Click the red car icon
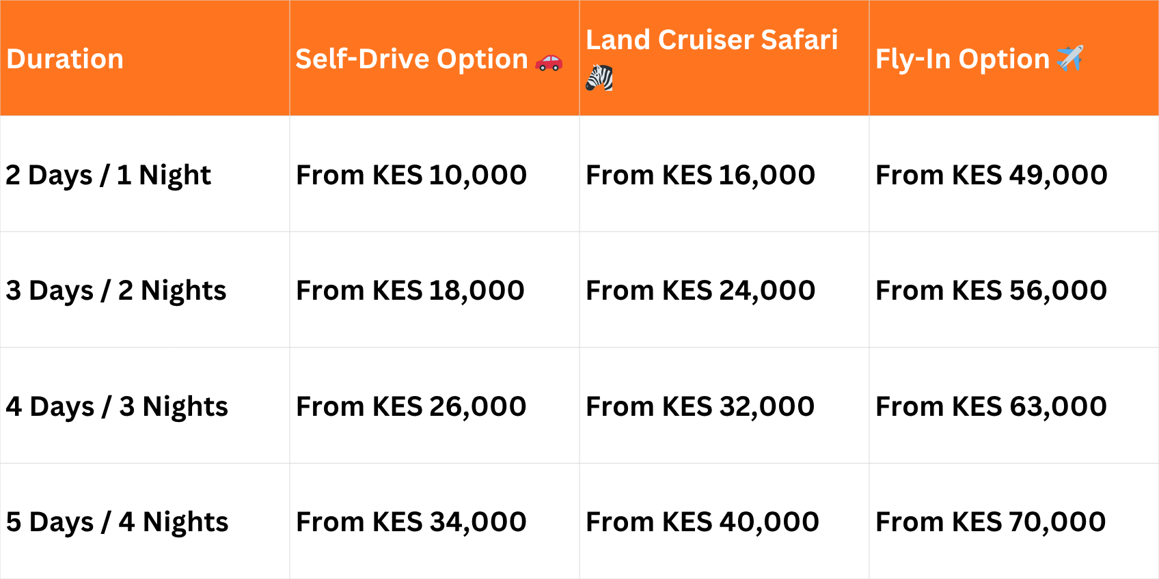This screenshot has height=579, width=1159. (549, 62)
